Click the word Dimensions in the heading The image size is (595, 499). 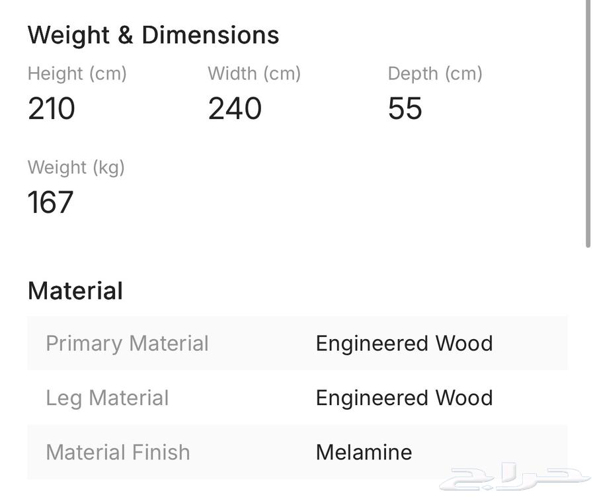point(210,35)
